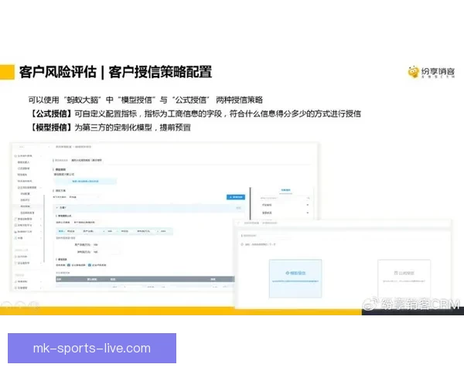464x371 pixels.
Task: Select the highlighted item in the left sidebar
Action: [x=27, y=206]
